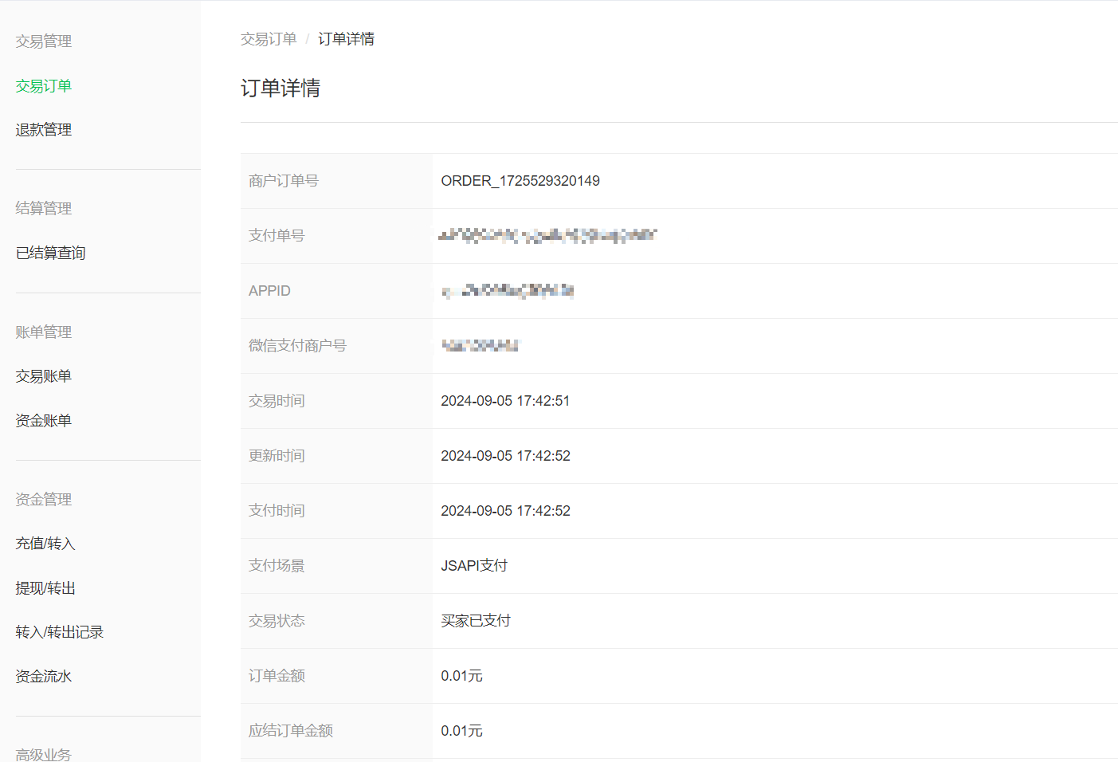
Task: Click the 充值/转入 menu entry
Action: click(45, 544)
